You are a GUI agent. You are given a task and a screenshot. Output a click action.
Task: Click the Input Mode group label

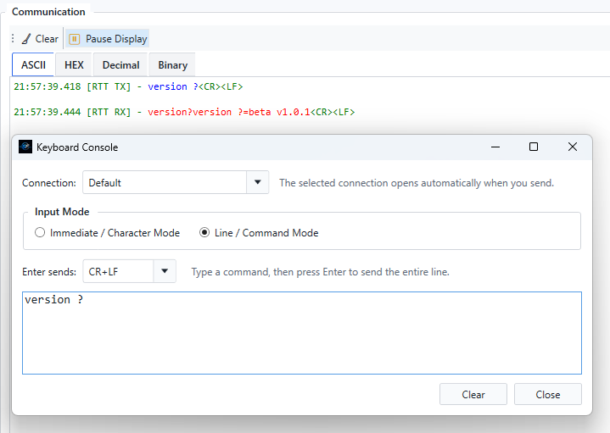[x=62, y=212]
